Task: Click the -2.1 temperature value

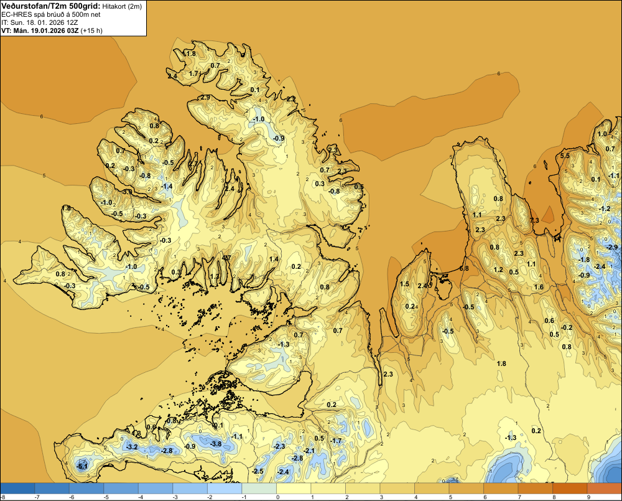Action: coord(309,451)
